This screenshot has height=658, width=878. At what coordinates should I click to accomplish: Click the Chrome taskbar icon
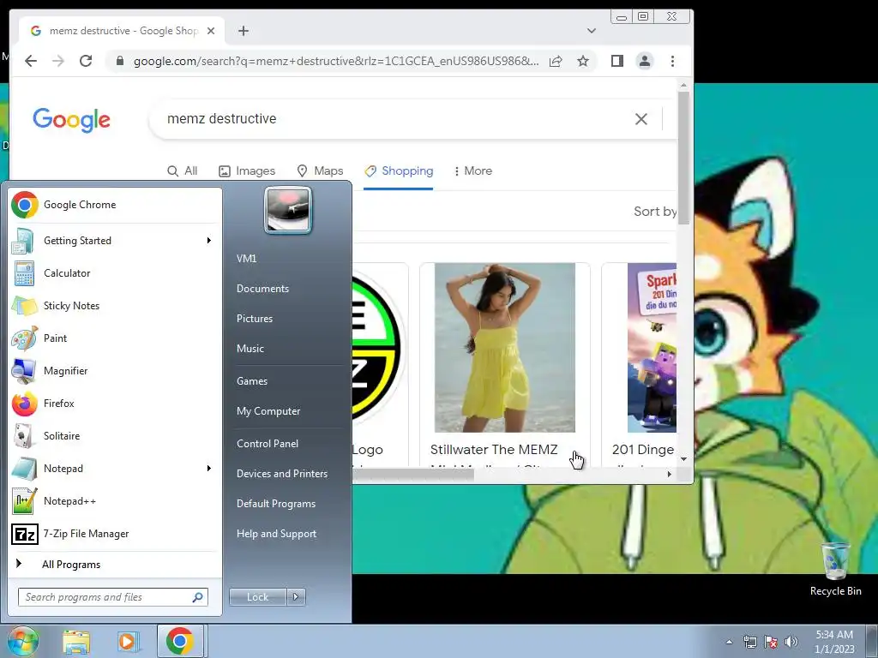click(x=180, y=641)
